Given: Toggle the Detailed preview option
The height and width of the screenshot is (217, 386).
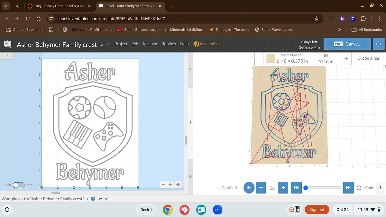Looking at the screenshot, I should coord(226,188).
